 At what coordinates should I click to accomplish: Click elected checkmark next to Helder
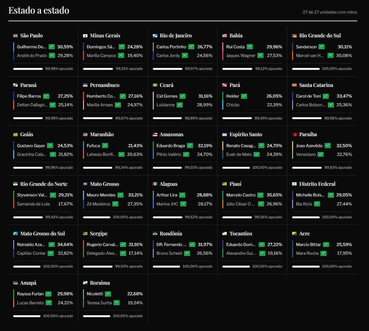pyautogui.click(x=244, y=96)
